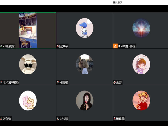Image resolution: width=168 pixels, height=126 pixels.
Task: Click the muted mic icon beside 宋玲慧
Action: (58, 119)
